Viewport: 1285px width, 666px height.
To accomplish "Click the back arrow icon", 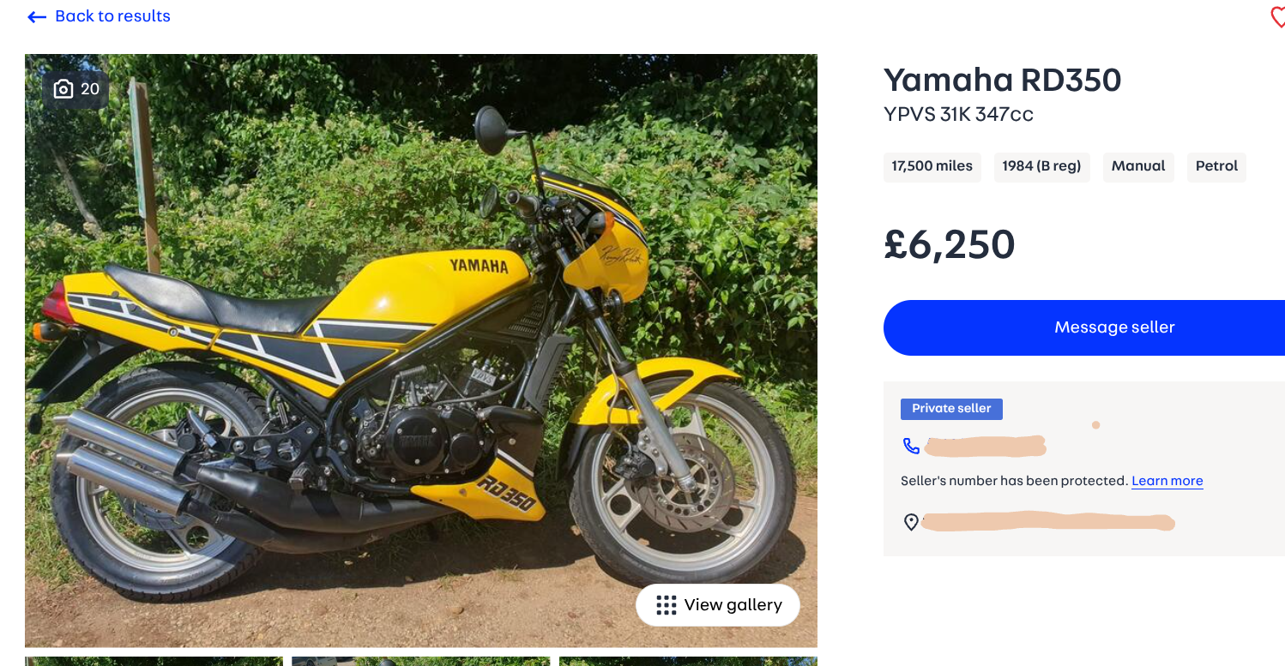I will [36, 17].
